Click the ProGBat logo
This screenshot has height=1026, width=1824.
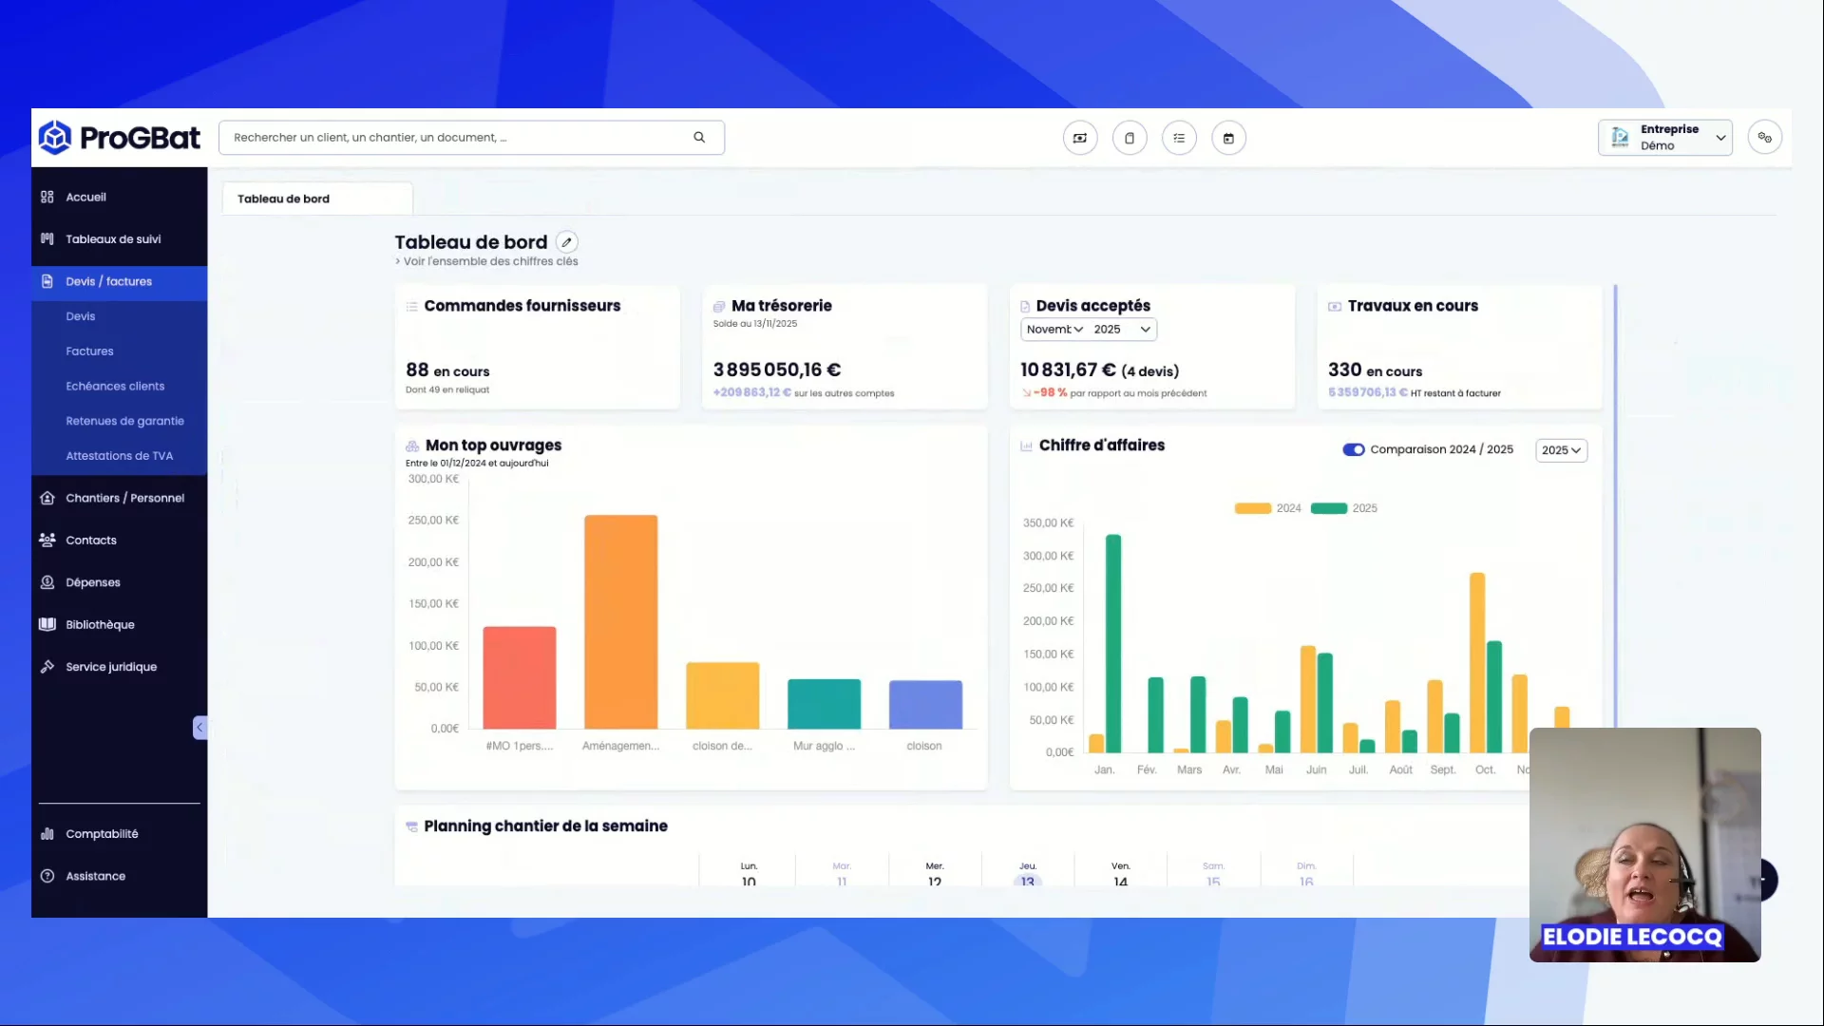click(x=120, y=138)
